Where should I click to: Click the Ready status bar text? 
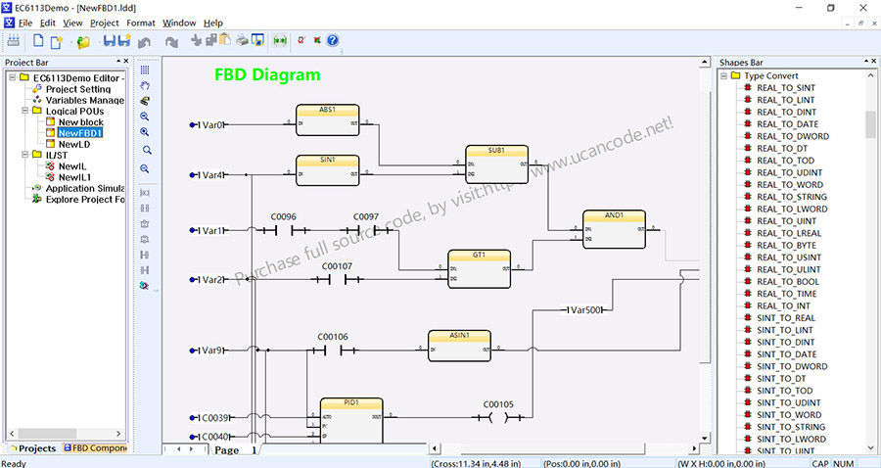pos(14,463)
